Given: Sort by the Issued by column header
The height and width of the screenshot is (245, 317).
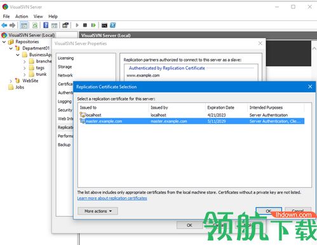Looking at the screenshot, I should (x=177, y=108).
